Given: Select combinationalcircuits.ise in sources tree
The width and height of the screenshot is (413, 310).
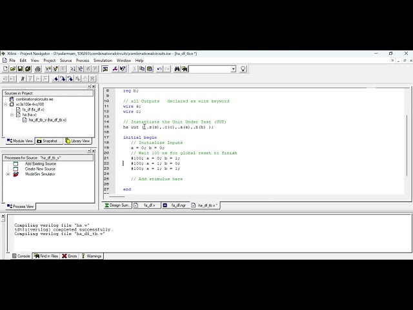Looking at the screenshot, I should pyautogui.click(x=34, y=99).
